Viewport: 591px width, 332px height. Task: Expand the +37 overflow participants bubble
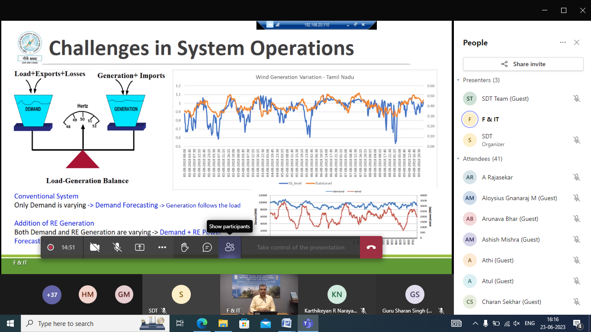click(52, 295)
